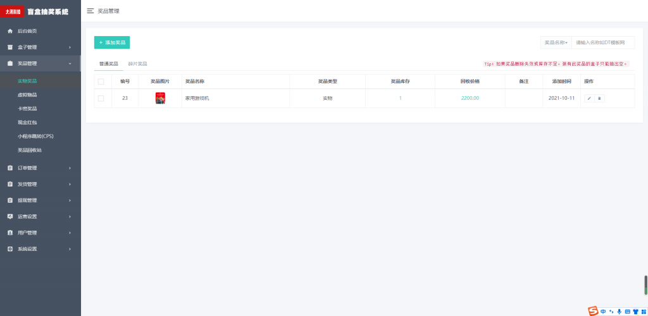Open 虚拟物品 in the sidebar submenu
The width and height of the screenshot is (648, 316).
click(27, 95)
